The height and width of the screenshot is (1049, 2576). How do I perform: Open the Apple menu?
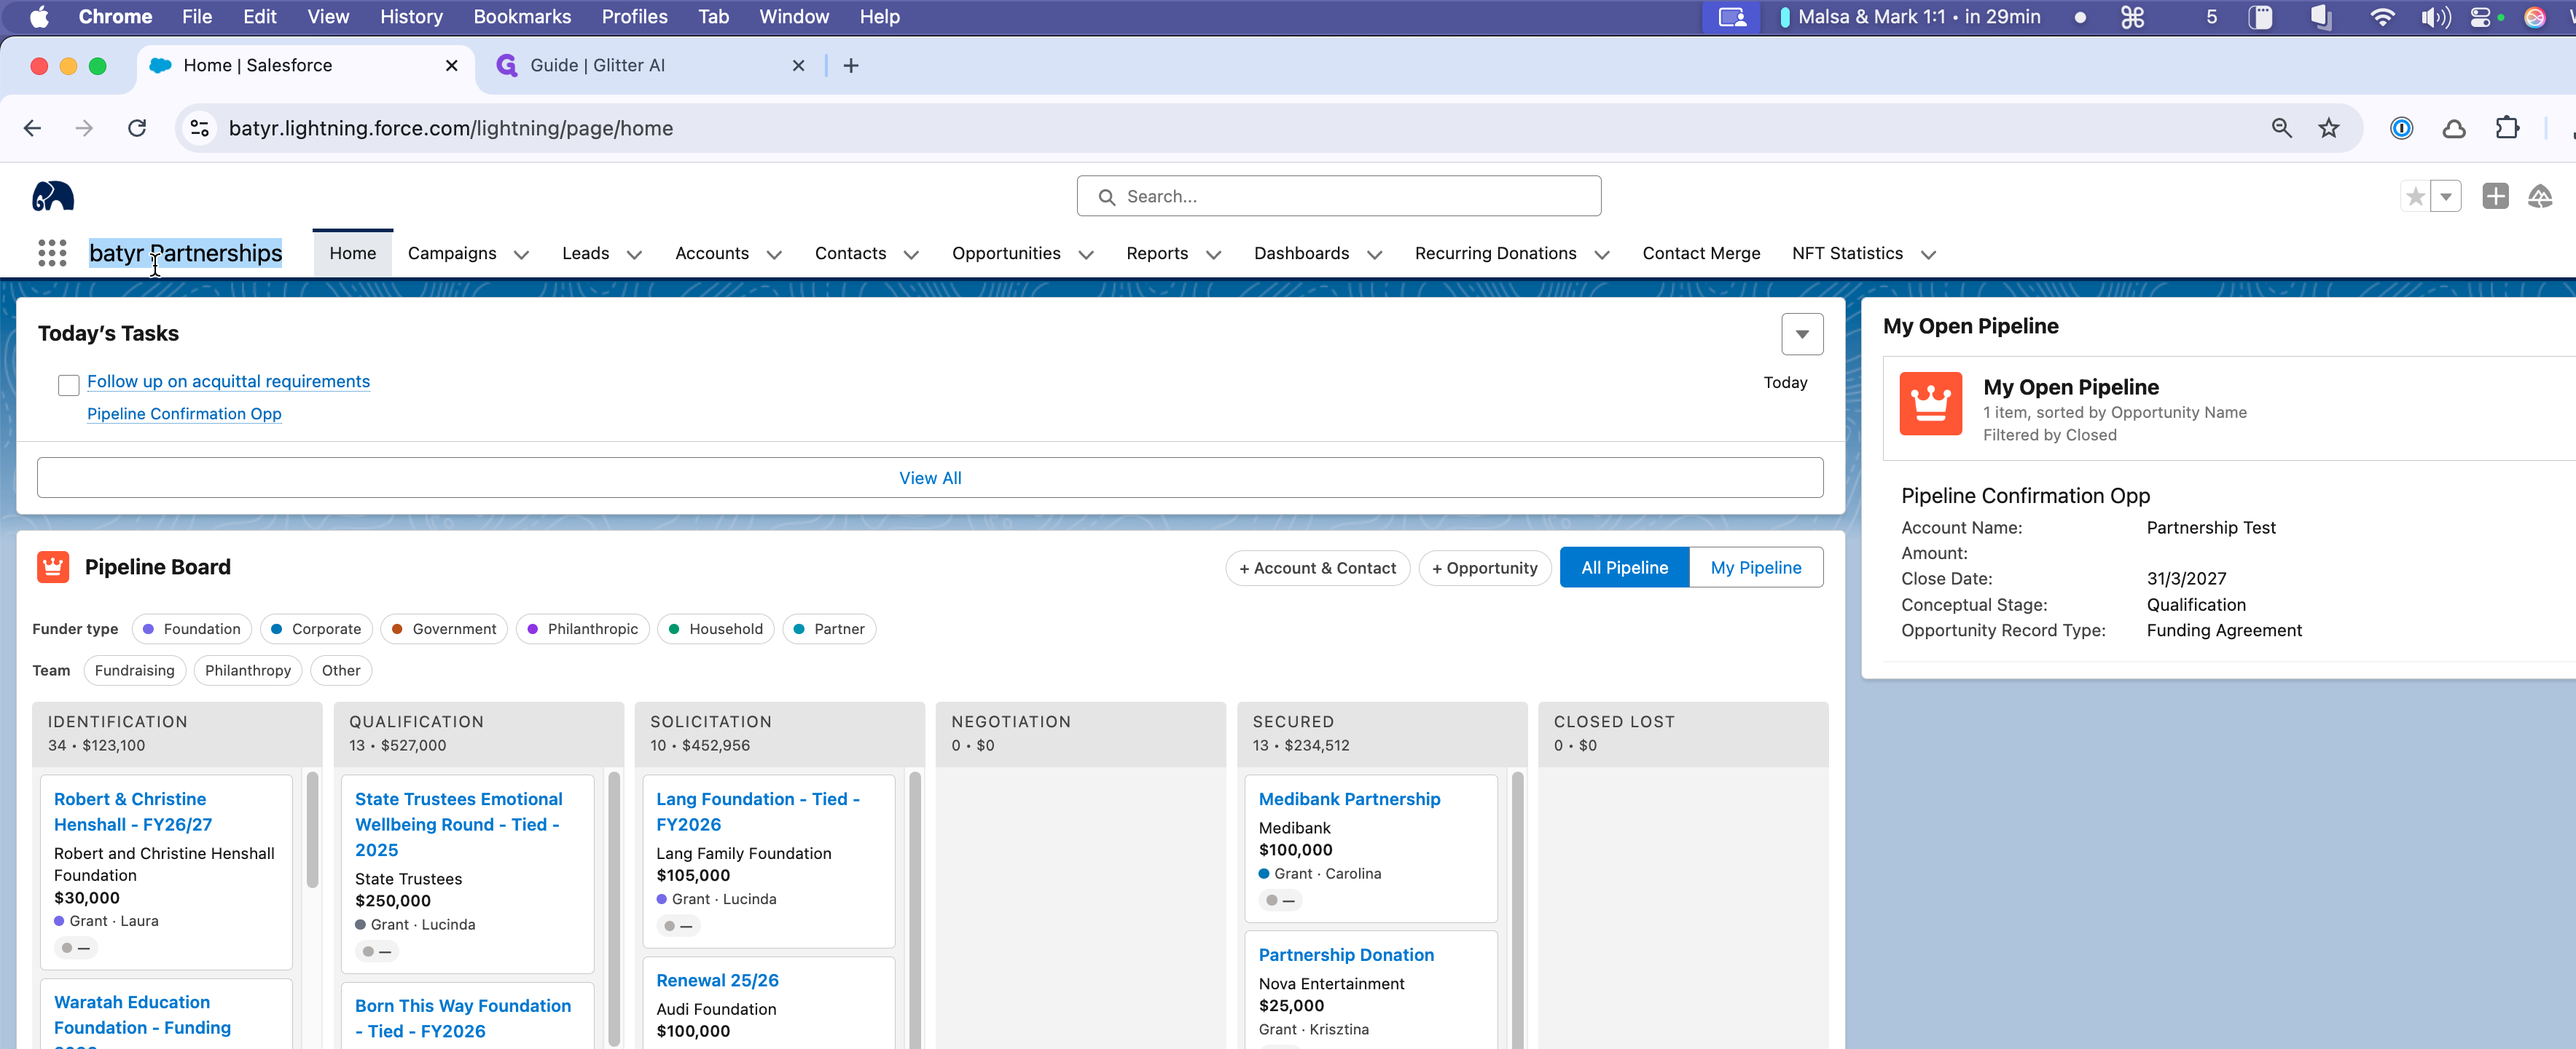(x=39, y=17)
